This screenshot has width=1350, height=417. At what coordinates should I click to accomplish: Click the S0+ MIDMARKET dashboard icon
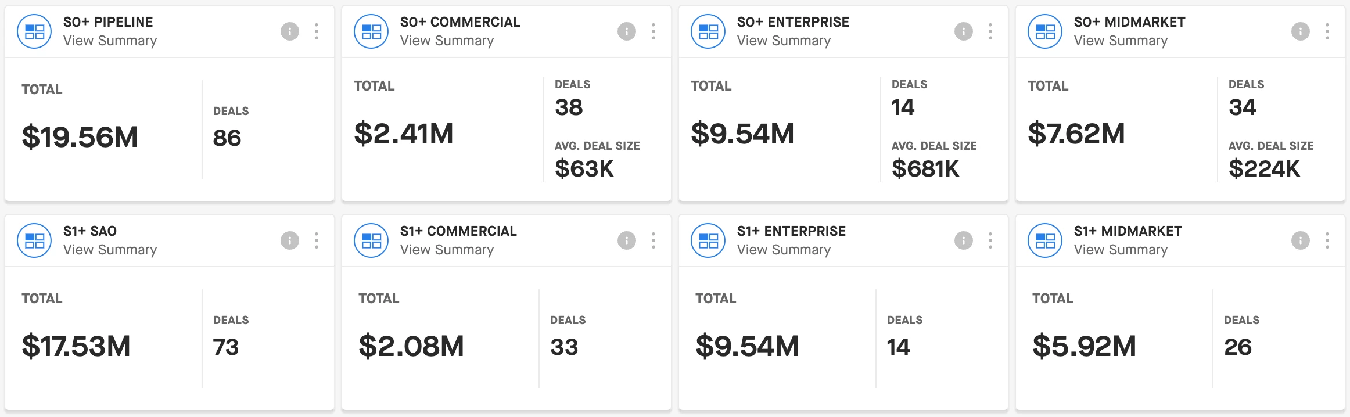coord(1045,31)
